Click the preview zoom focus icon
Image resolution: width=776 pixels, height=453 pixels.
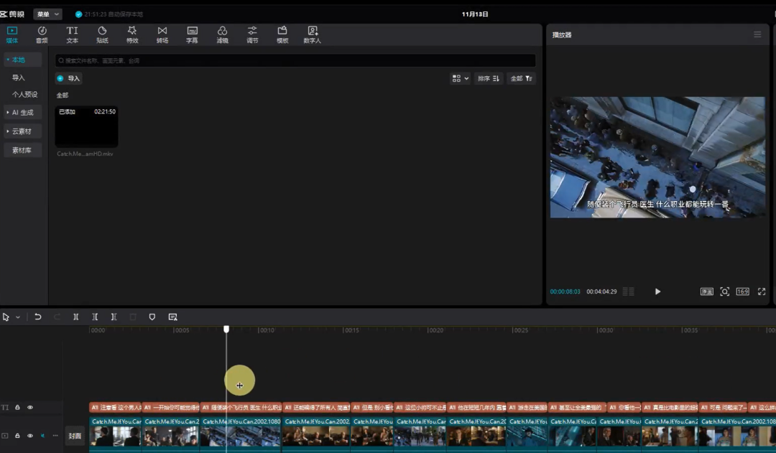point(724,291)
